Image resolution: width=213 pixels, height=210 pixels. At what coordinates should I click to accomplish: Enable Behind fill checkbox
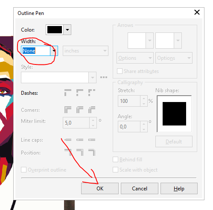point(115,160)
